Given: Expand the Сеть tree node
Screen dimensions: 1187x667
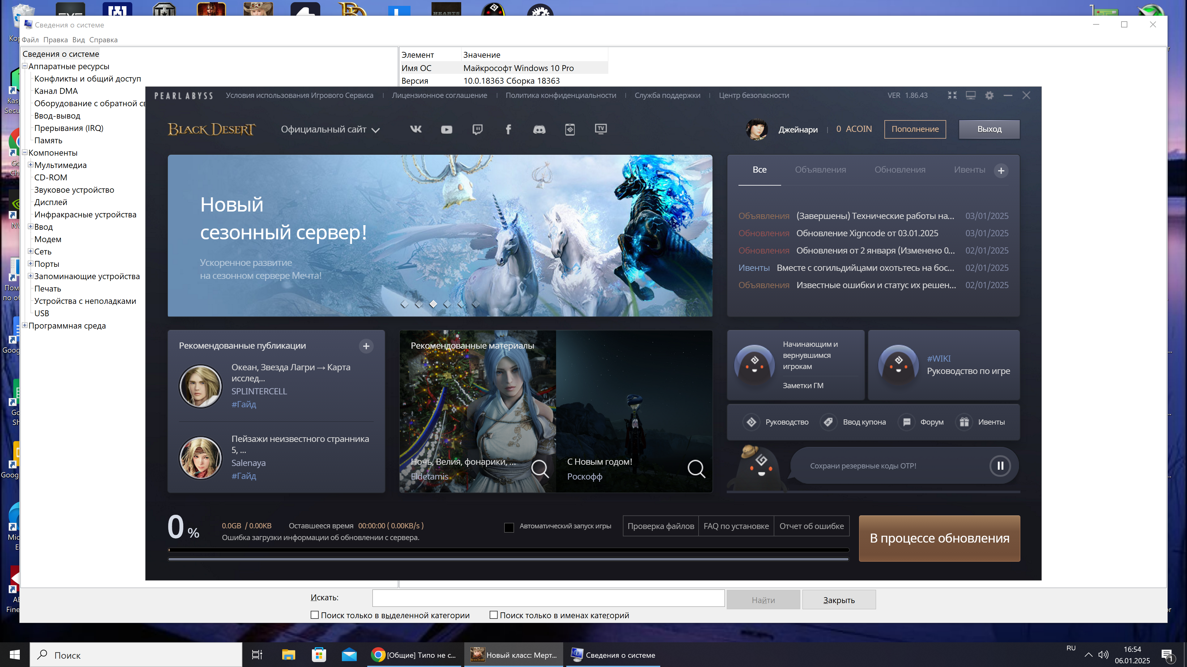Looking at the screenshot, I should (x=30, y=251).
